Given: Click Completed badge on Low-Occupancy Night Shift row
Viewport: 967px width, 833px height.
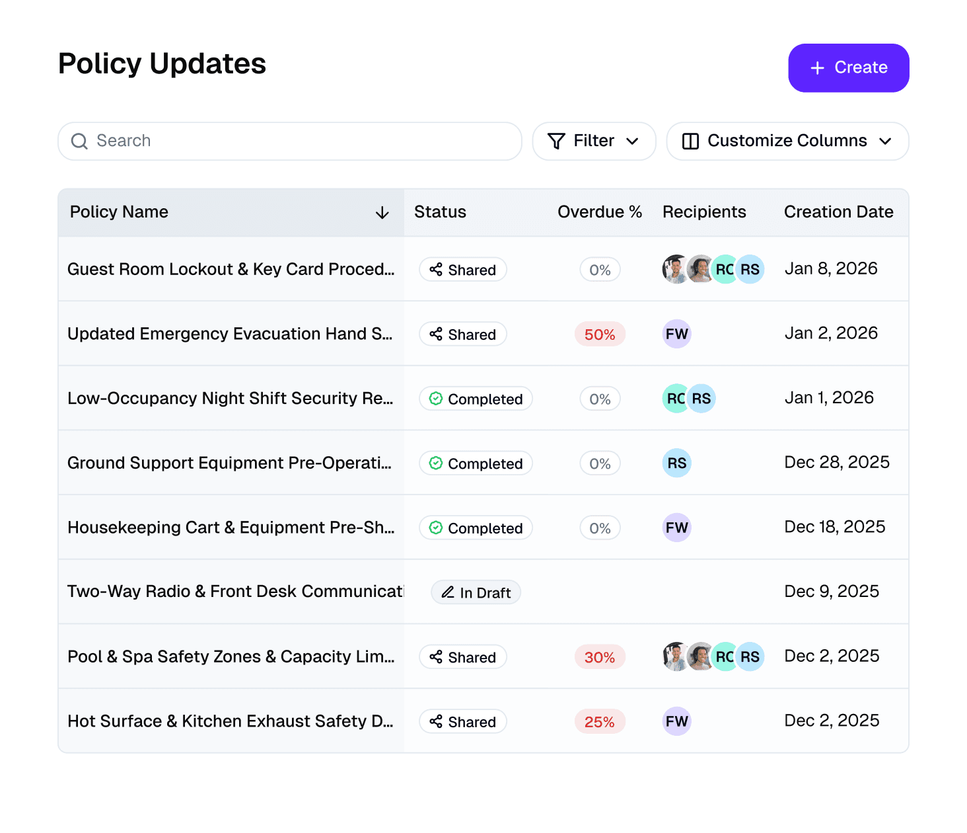Looking at the screenshot, I should coord(476,399).
